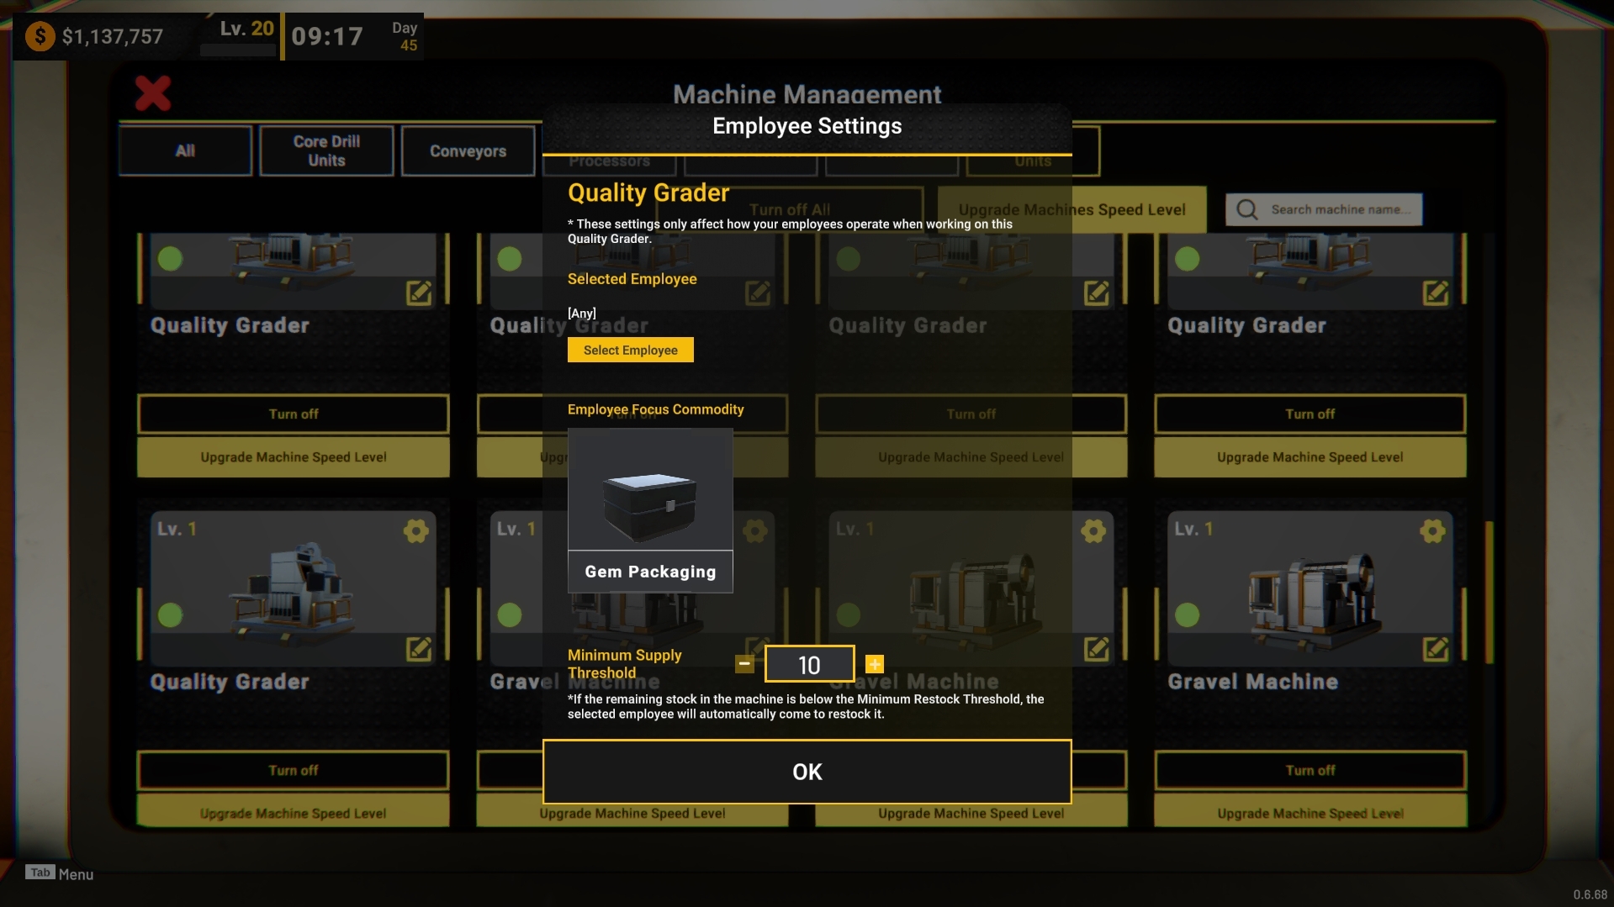Close Machine Management with the red X
Viewport: 1614px width, 907px height.
(x=153, y=93)
